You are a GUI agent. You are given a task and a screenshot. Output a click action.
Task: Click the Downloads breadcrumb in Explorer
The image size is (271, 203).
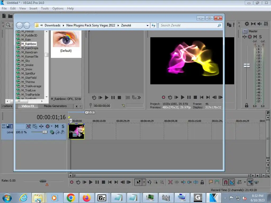[52, 25]
